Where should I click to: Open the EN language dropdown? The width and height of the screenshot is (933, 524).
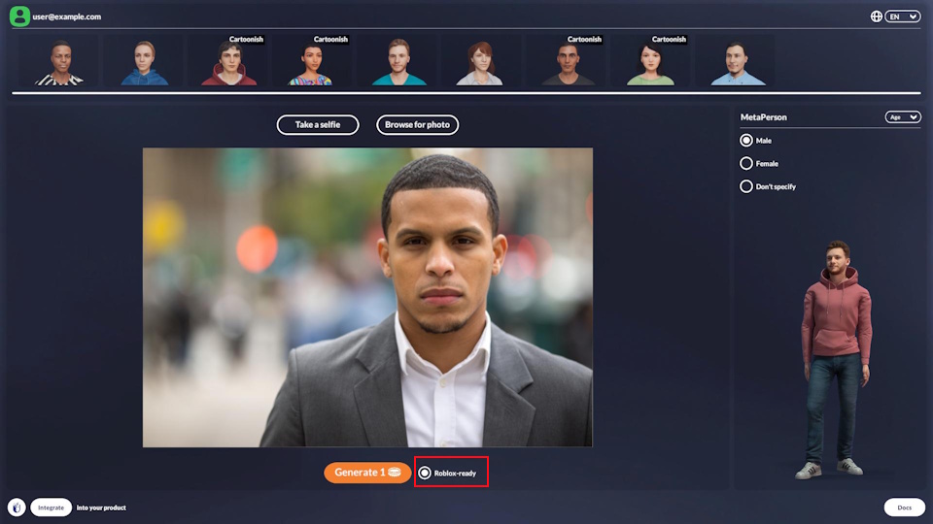click(902, 16)
